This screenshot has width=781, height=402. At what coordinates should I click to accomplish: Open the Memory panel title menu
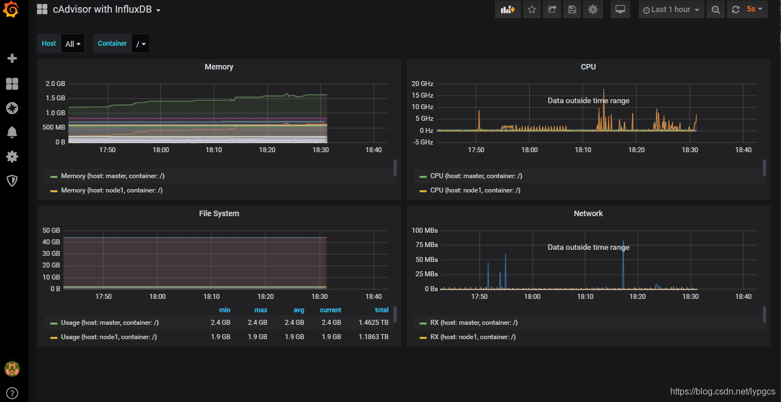point(219,67)
